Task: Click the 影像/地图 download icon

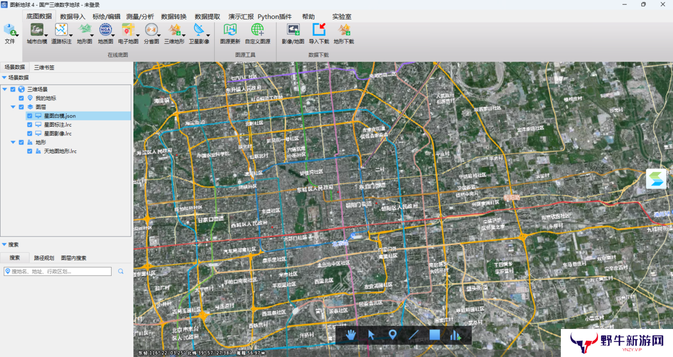Action: 293,30
